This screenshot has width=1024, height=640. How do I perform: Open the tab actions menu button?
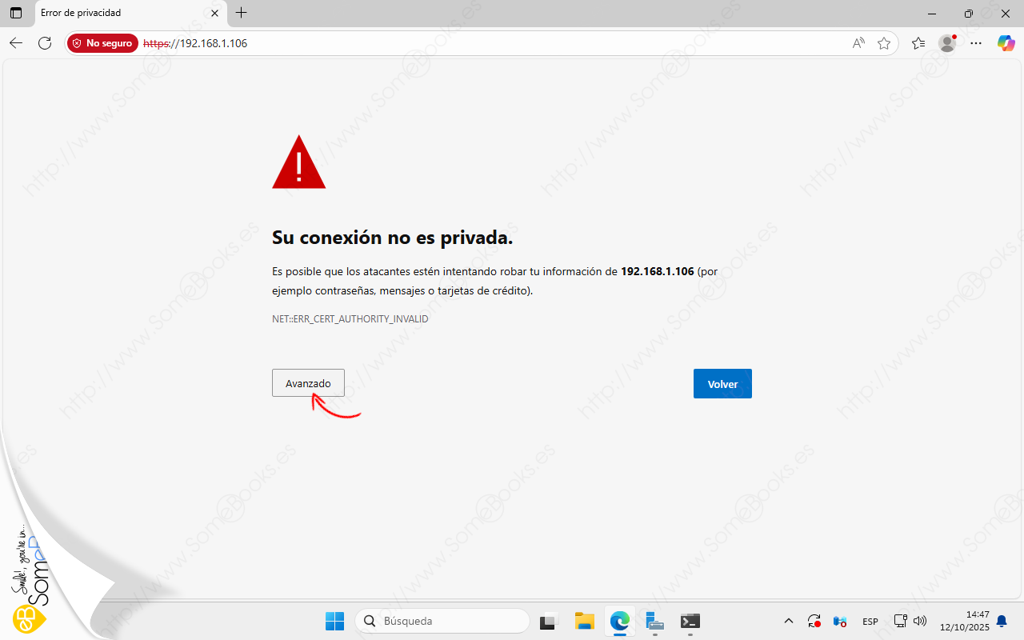click(x=16, y=13)
